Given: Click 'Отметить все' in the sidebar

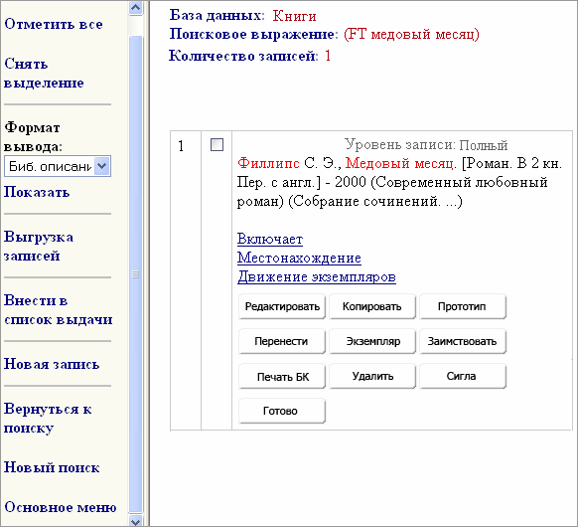Looking at the screenshot, I should click(54, 24).
